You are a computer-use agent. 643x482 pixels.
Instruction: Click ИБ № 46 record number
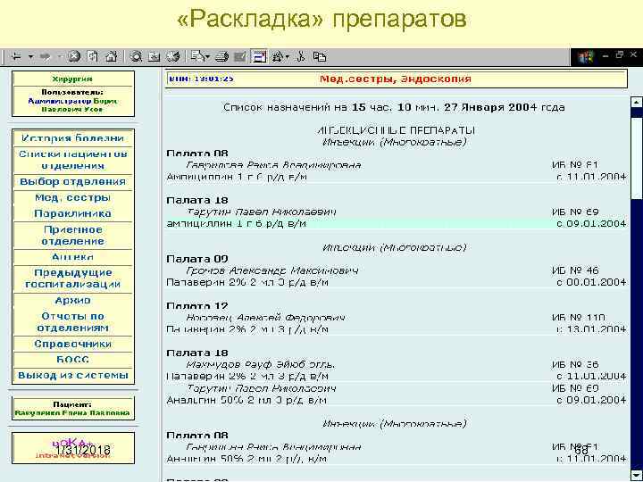pyautogui.click(x=575, y=270)
